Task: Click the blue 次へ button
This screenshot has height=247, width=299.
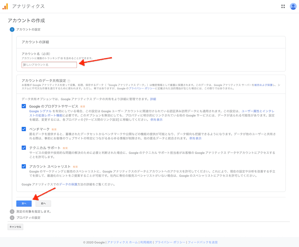Action: pyautogui.click(x=24, y=204)
